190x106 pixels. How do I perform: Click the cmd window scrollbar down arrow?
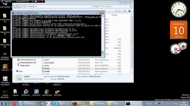coord(102,55)
